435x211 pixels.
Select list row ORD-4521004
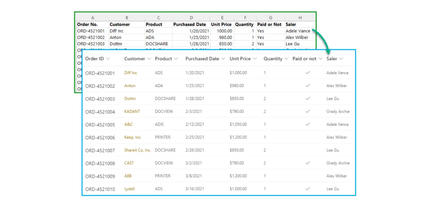coord(219,111)
